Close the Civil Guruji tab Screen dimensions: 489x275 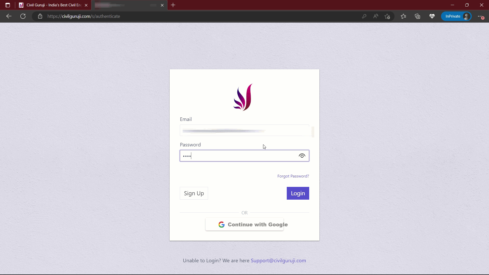(86, 5)
